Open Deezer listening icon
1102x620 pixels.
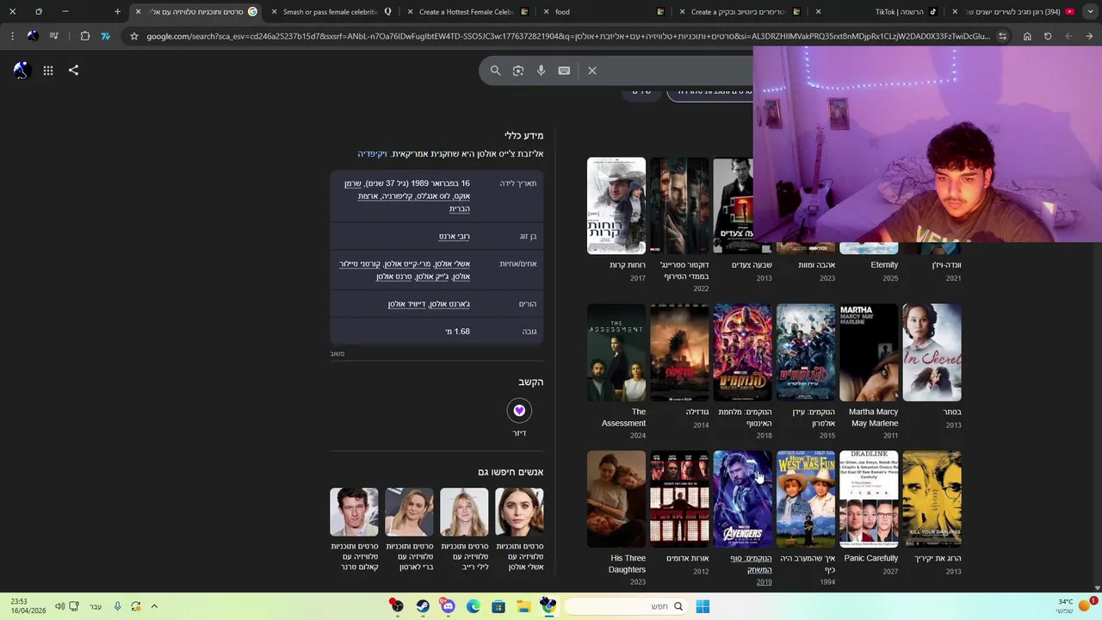[x=519, y=411]
